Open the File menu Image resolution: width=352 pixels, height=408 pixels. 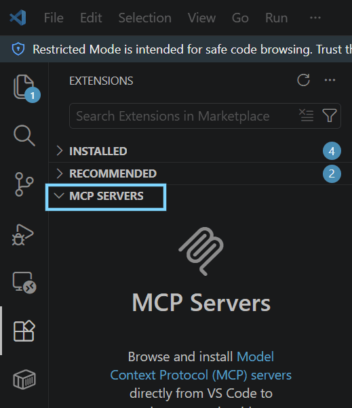(x=54, y=18)
